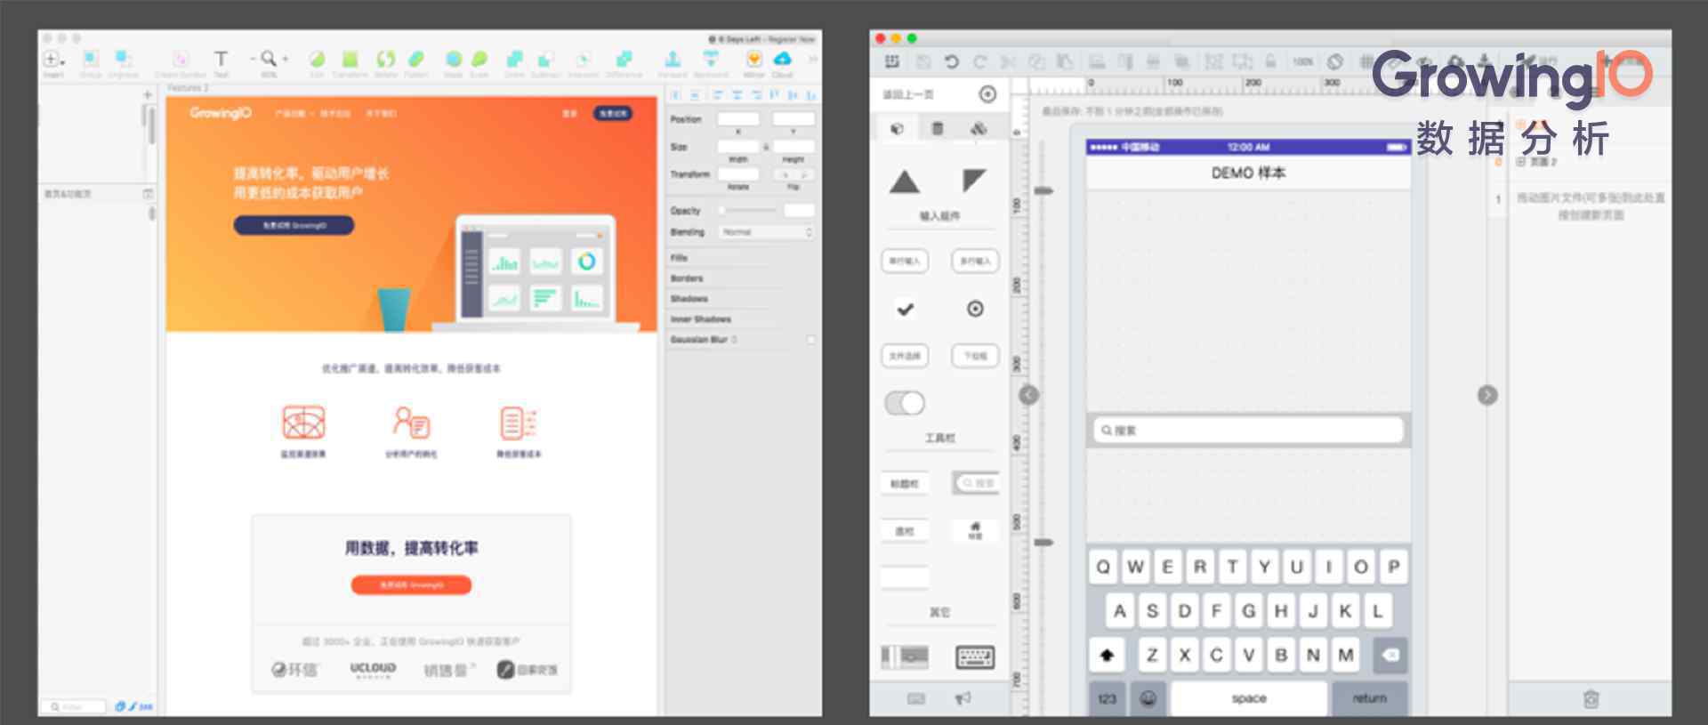Click the Size width input field
Image resolution: width=1708 pixels, height=725 pixels.
tap(738, 147)
